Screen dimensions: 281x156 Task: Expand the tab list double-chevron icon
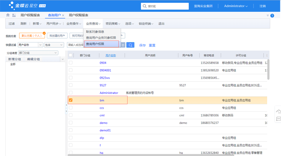[x=267, y=16]
